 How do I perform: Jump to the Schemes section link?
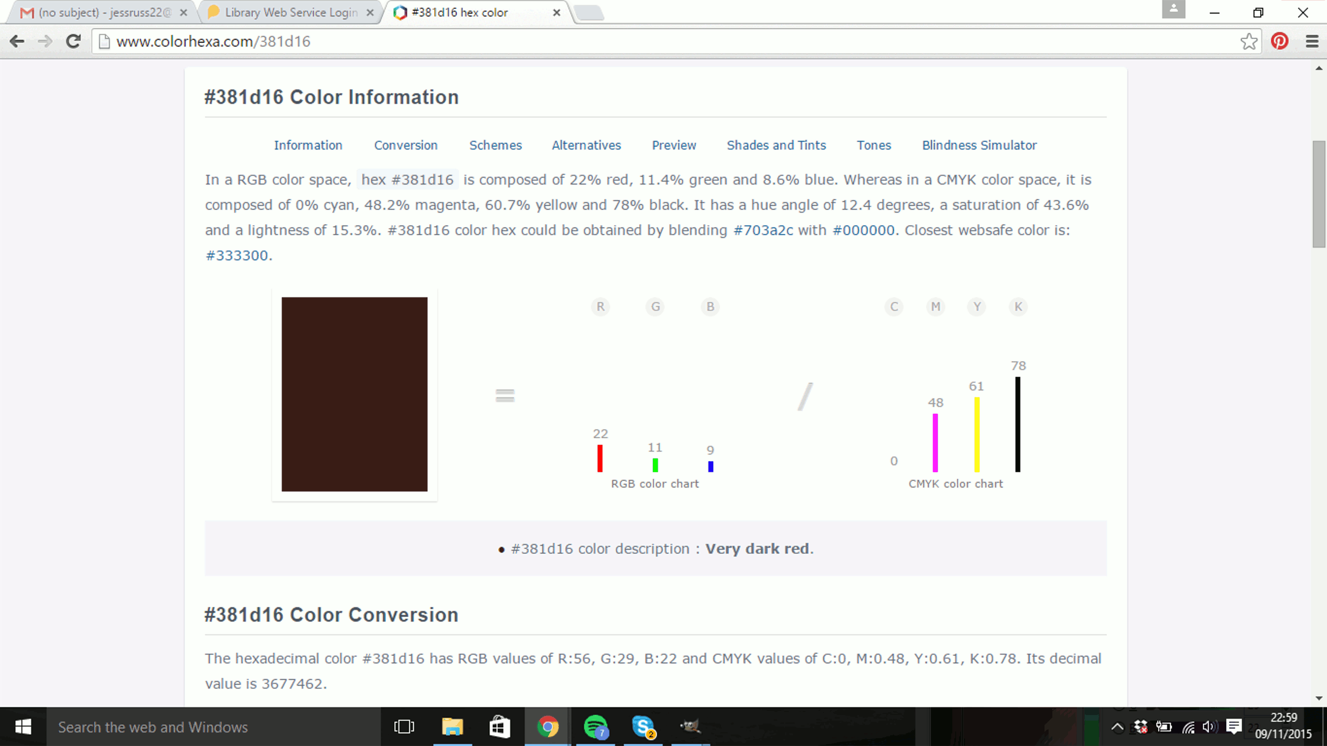pos(496,145)
